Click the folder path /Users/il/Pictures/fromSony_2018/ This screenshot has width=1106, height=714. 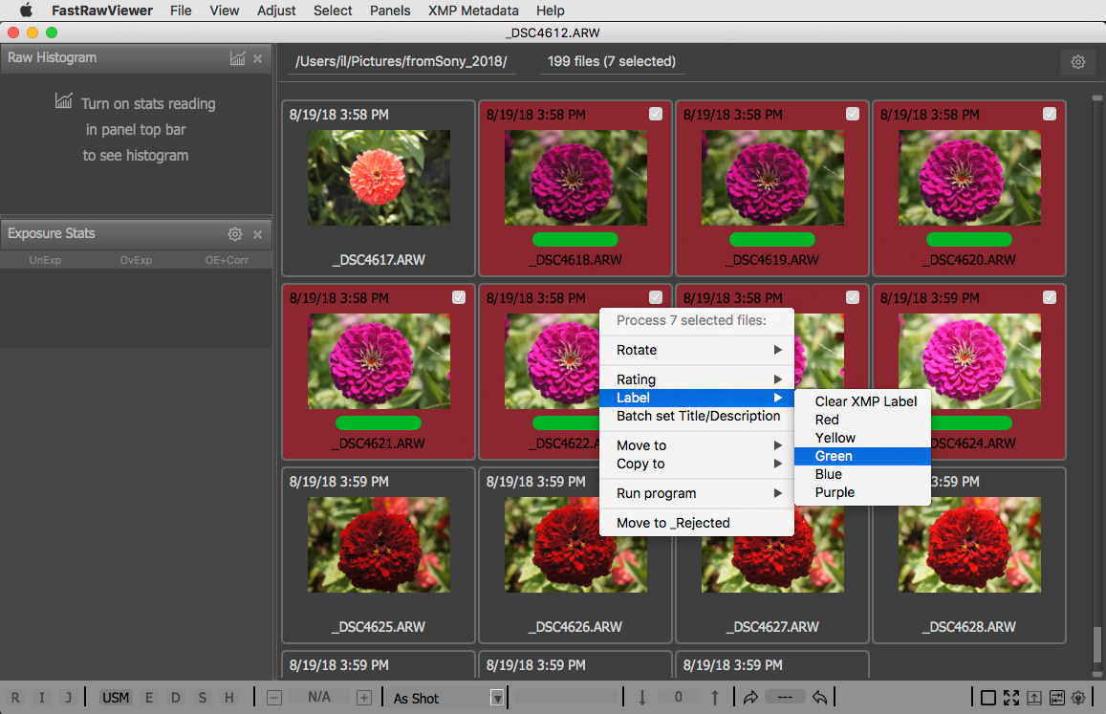tap(401, 62)
